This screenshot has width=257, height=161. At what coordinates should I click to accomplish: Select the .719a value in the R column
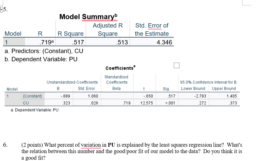[45, 42]
